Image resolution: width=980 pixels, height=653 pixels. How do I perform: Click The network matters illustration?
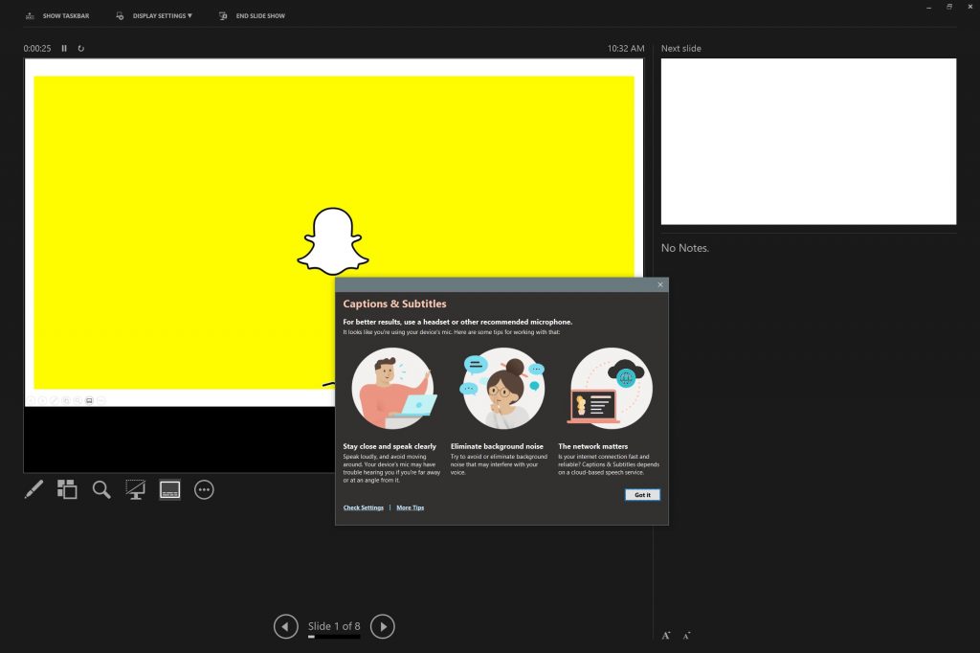[x=611, y=389]
